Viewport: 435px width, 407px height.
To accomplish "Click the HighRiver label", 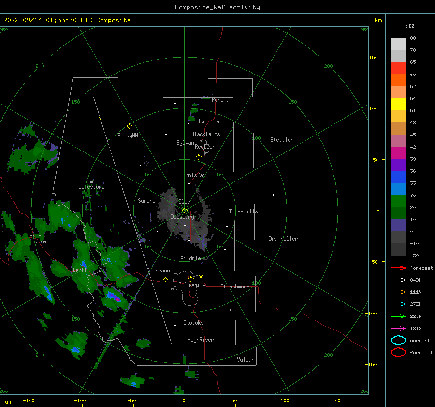I will tap(201, 340).
